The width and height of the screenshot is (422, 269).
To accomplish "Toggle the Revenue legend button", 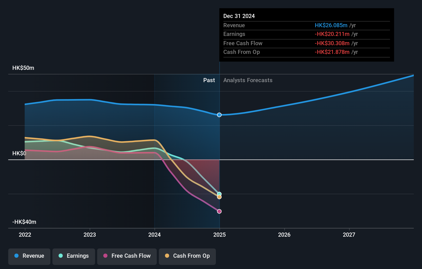I will [x=29, y=256].
